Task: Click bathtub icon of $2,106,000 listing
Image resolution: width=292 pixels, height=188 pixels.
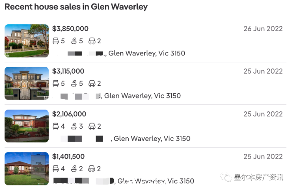Action: (74, 126)
